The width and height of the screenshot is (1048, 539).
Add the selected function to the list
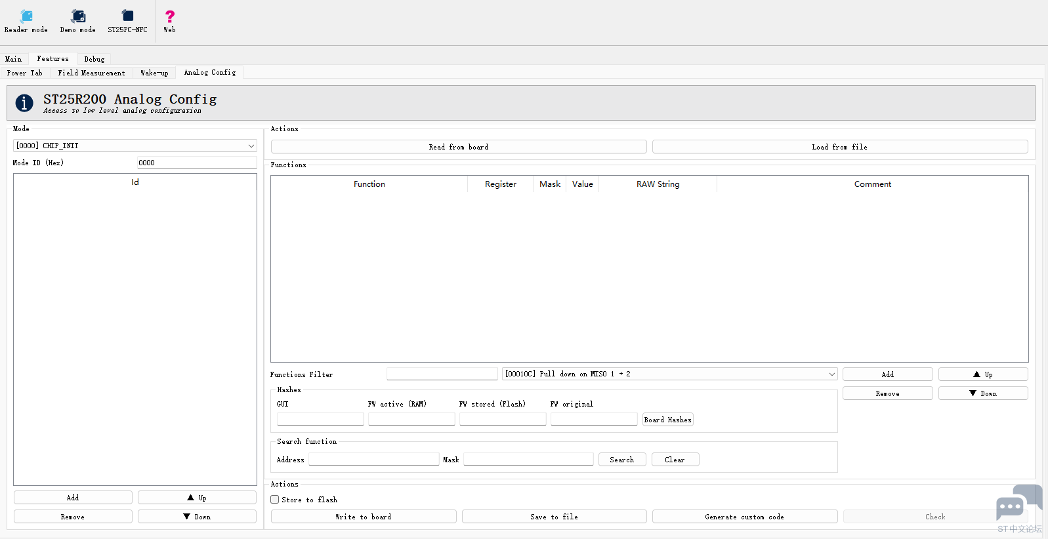(888, 374)
